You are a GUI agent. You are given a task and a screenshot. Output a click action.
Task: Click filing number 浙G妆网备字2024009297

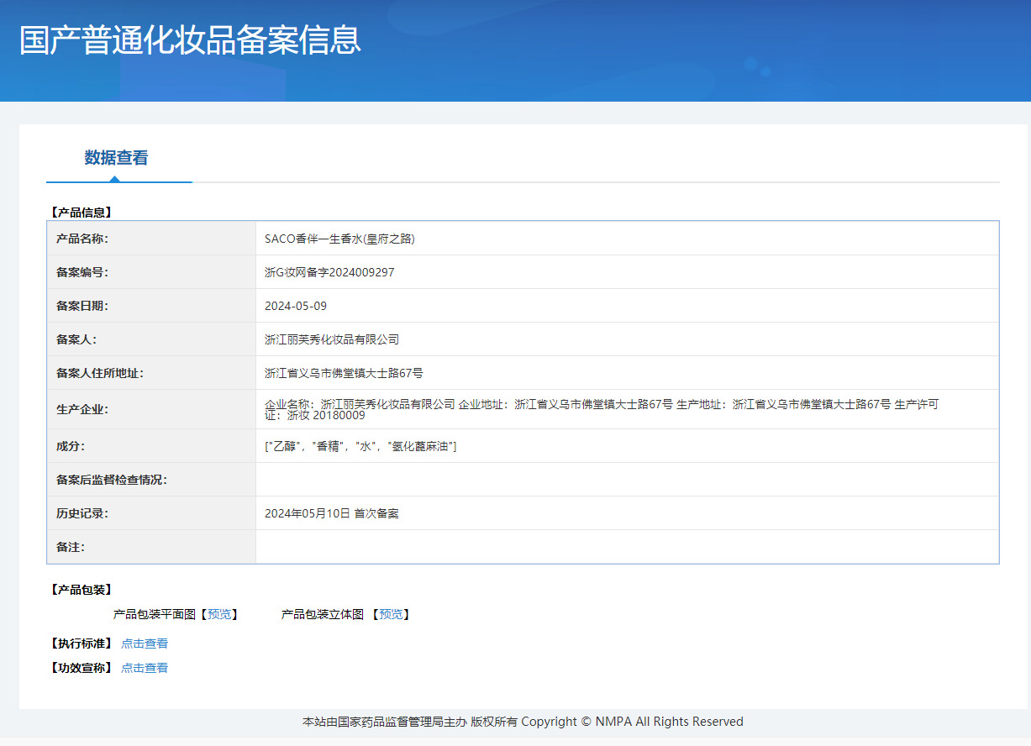click(329, 272)
